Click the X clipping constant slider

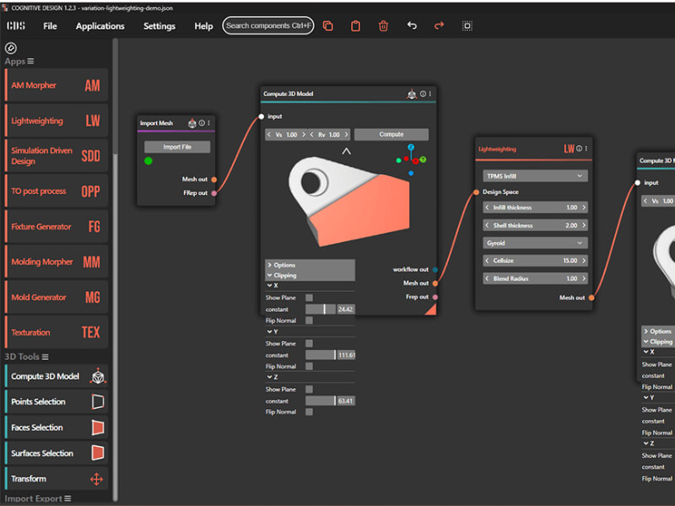[321, 310]
